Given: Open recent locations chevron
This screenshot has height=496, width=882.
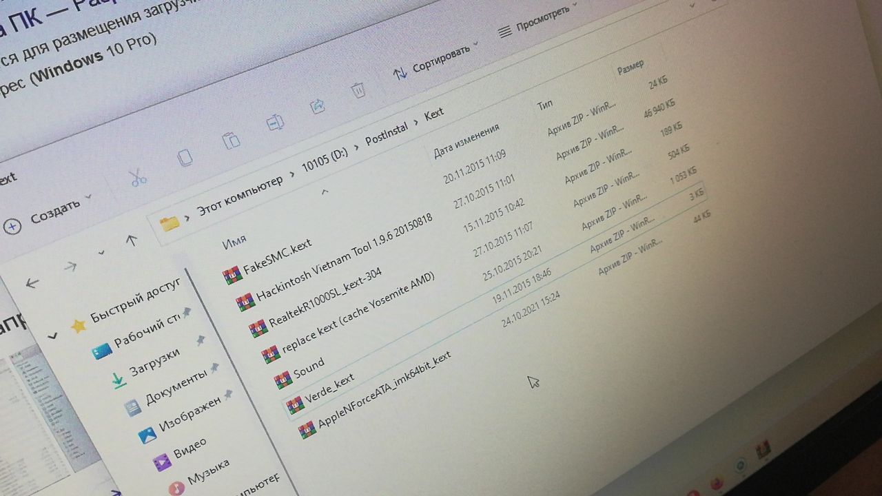Looking at the screenshot, I should pyautogui.click(x=101, y=253).
